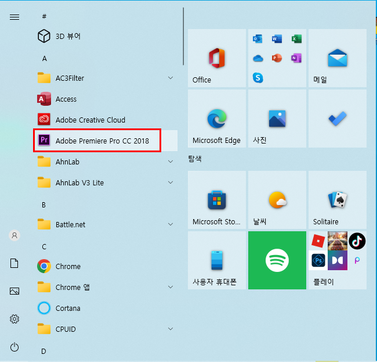
Task: Click the A letter header
Action: tap(45, 59)
